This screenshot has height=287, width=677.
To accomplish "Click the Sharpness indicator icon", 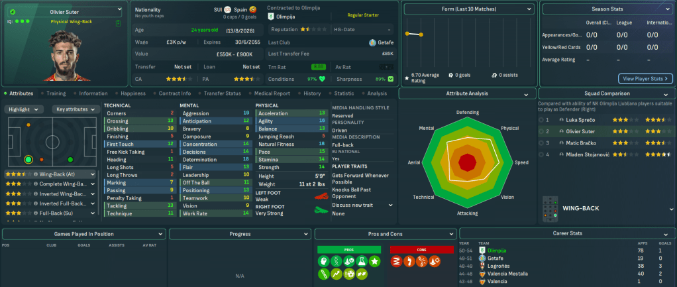I will (x=391, y=78).
